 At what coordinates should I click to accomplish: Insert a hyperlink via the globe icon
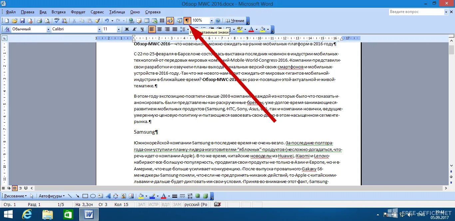pyautogui.click(x=131, y=21)
